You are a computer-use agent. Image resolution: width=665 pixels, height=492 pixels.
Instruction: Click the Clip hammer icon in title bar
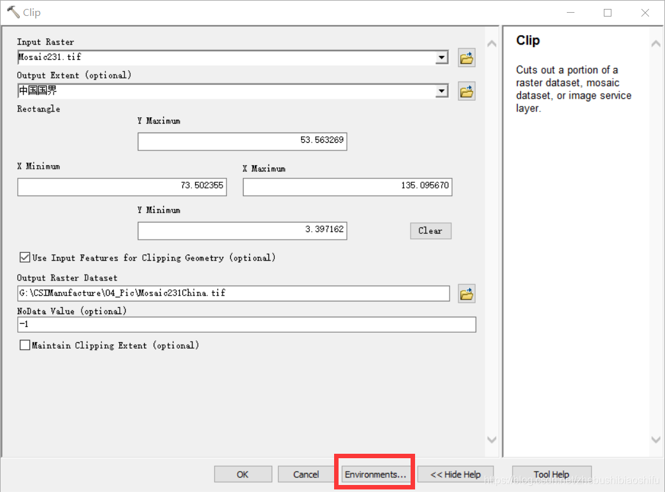click(x=11, y=12)
